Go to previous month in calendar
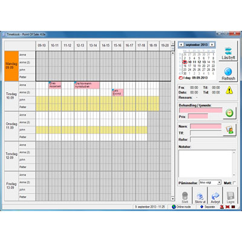The image size is (242, 242). coord(181,45)
